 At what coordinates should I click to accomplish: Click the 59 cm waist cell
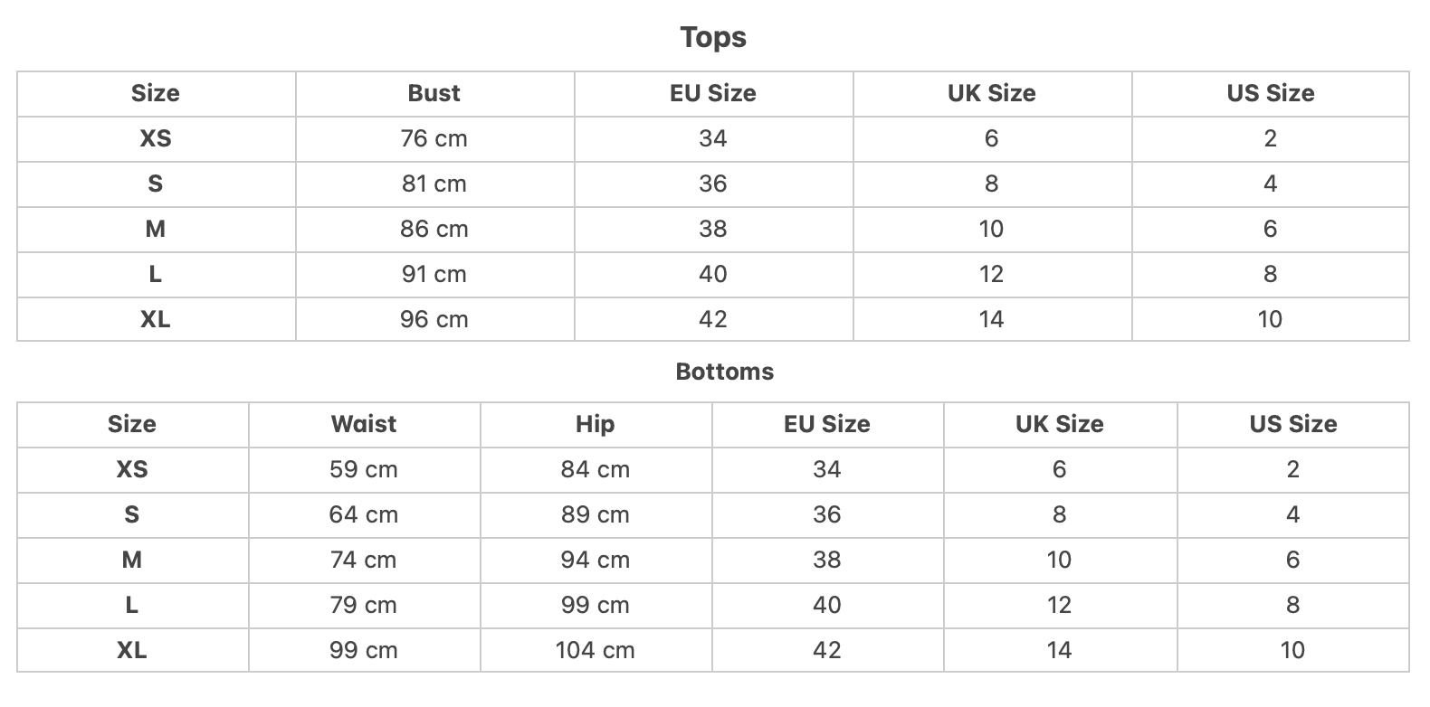[x=364, y=469]
